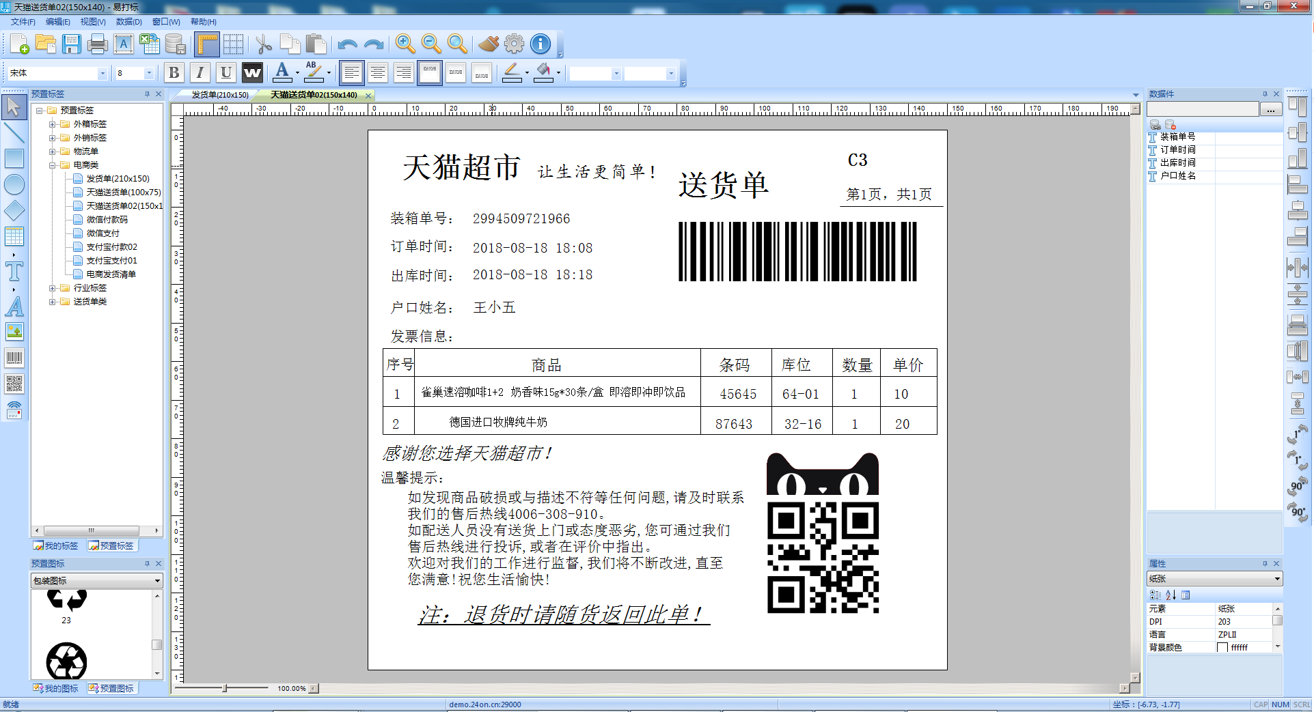Viewport: 1314px width, 712px height.
Task: Save the current label
Action: (x=72, y=44)
